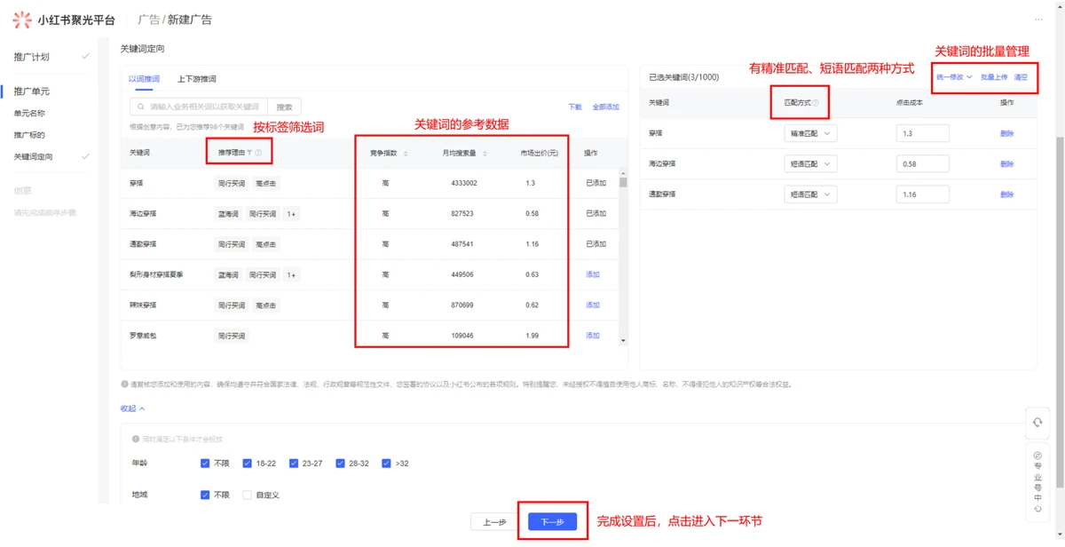Open the customer service headset icon
The image size is (1065, 547).
(1037, 423)
